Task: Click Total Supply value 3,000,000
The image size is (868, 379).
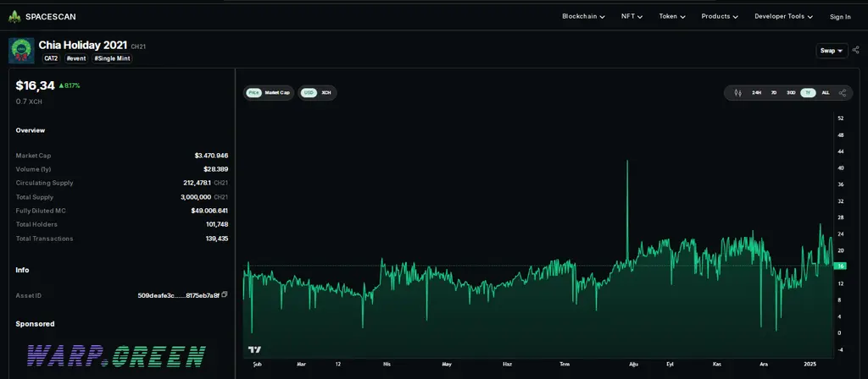Action: coord(197,196)
